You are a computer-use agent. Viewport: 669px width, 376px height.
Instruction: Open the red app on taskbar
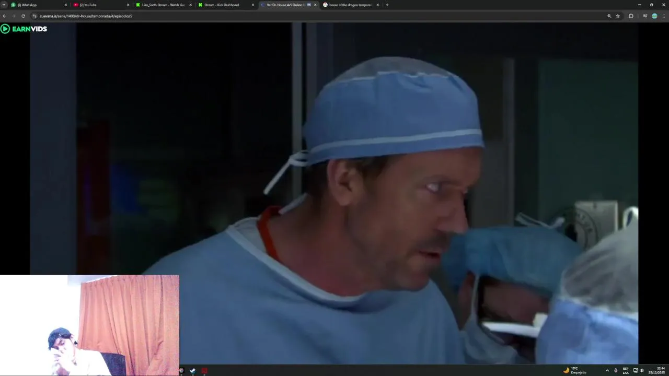(204, 371)
